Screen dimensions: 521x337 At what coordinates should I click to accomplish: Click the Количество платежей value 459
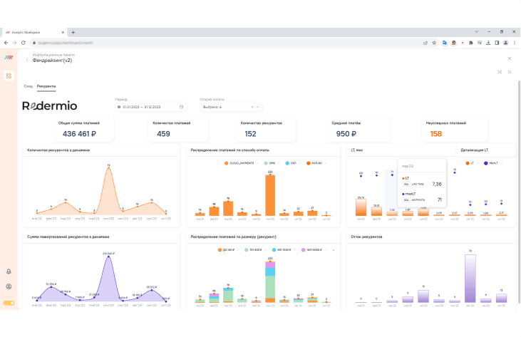click(163, 134)
